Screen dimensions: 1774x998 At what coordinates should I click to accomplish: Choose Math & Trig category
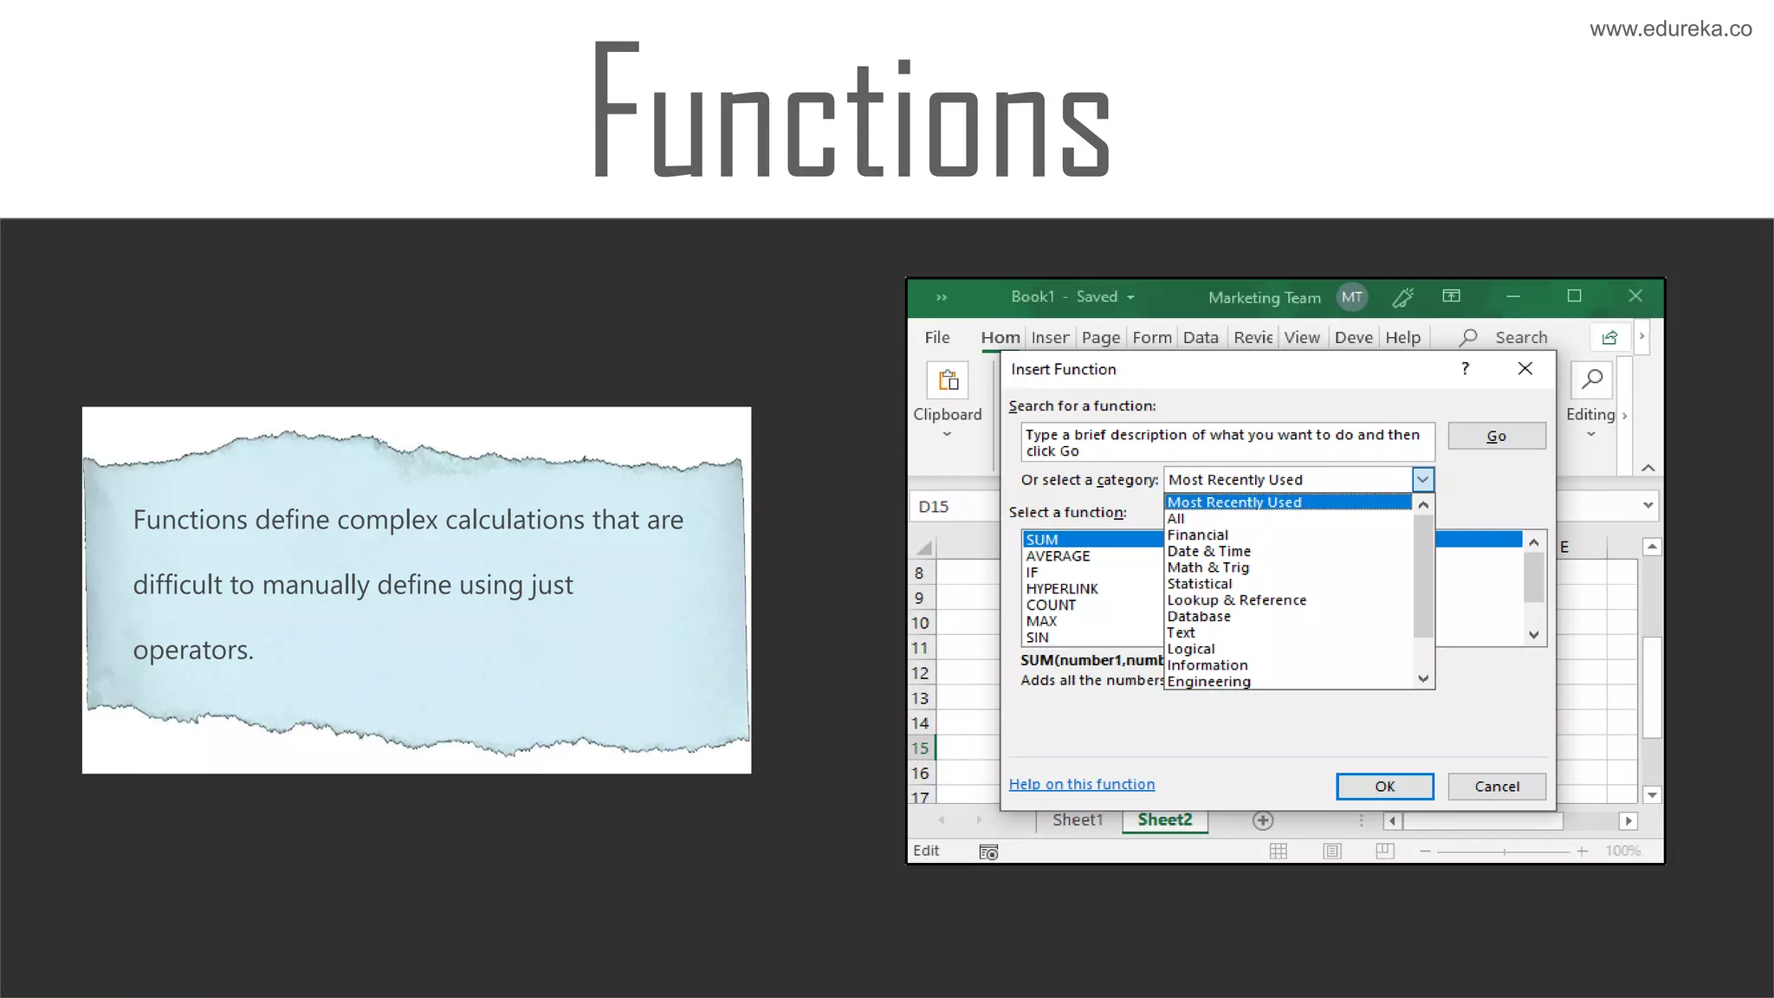click(1288, 567)
